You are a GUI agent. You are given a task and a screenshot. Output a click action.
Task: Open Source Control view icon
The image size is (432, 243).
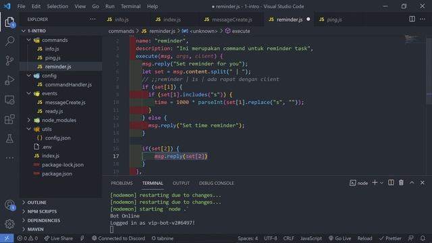click(9, 61)
